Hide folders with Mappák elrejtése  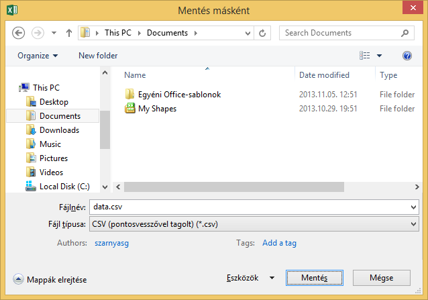pyautogui.click(x=50, y=279)
